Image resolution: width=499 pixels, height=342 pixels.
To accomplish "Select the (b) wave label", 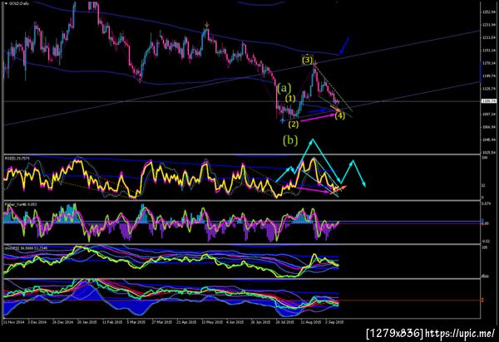I will pyautogui.click(x=290, y=140).
